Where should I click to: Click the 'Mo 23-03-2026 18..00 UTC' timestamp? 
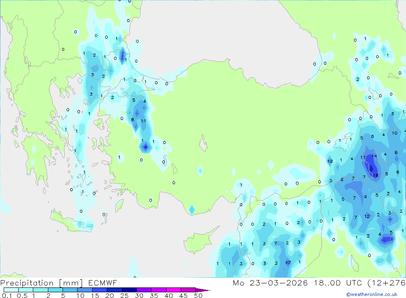coord(297,283)
